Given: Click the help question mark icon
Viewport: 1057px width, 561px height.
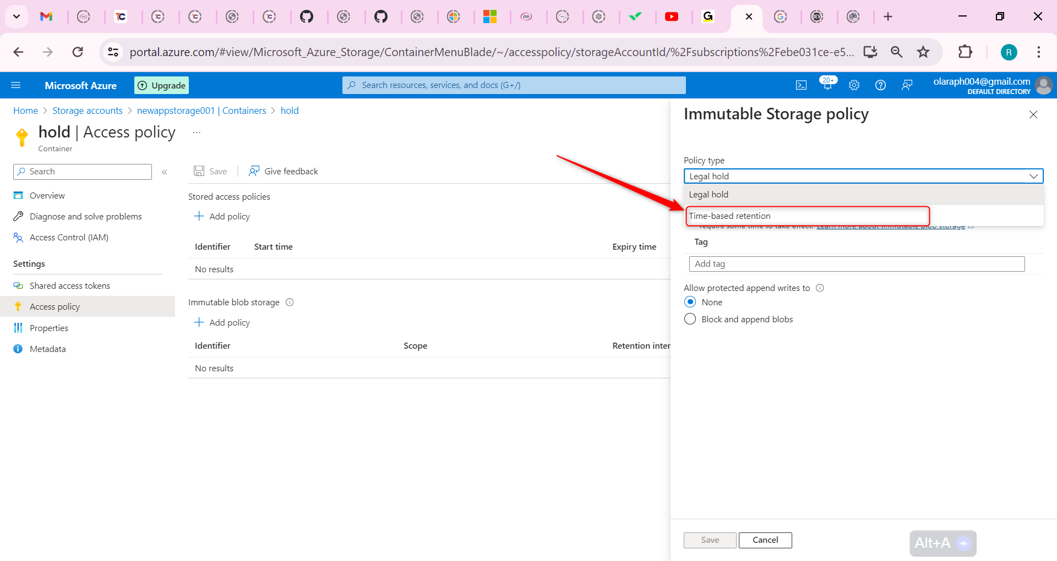Looking at the screenshot, I should [880, 85].
